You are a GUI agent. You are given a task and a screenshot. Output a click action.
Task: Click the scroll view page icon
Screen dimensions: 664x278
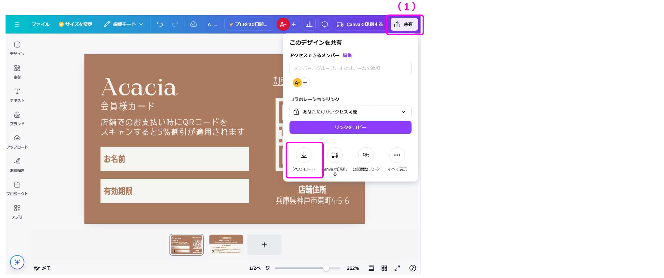click(x=371, y=268)
